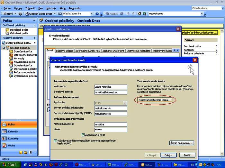Switch to Kalendár in navigation pane
Image resolution: width=225 pixels, height=168 pixels.
19,132
